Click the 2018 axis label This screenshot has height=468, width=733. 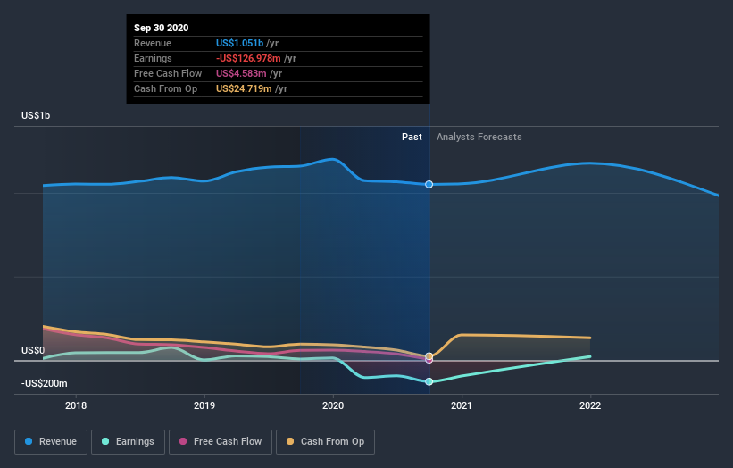[76, 405]
